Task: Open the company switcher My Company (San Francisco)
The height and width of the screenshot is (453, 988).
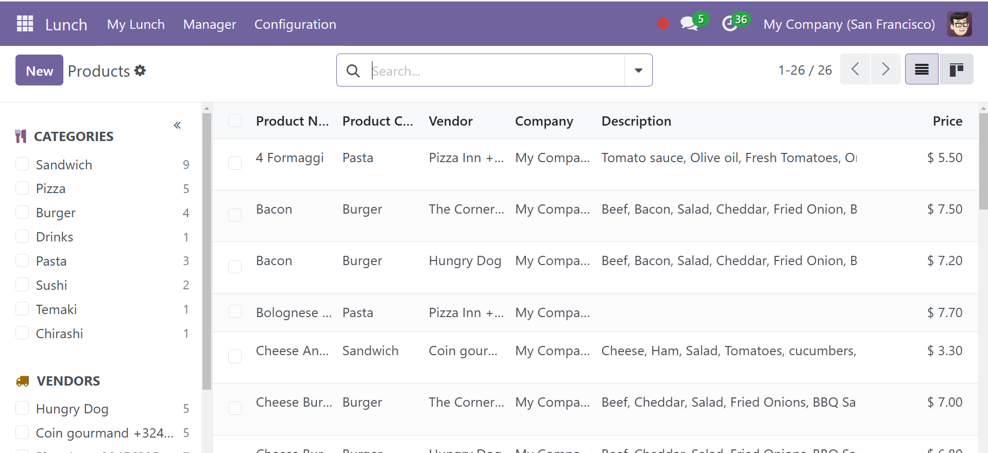Action: coord(849,24)
